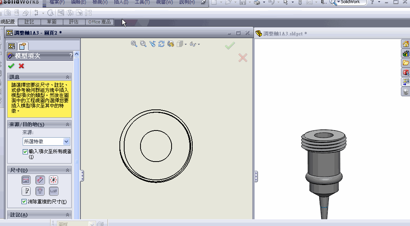Open the Help question mark dropdown arrow

point(379,2)
